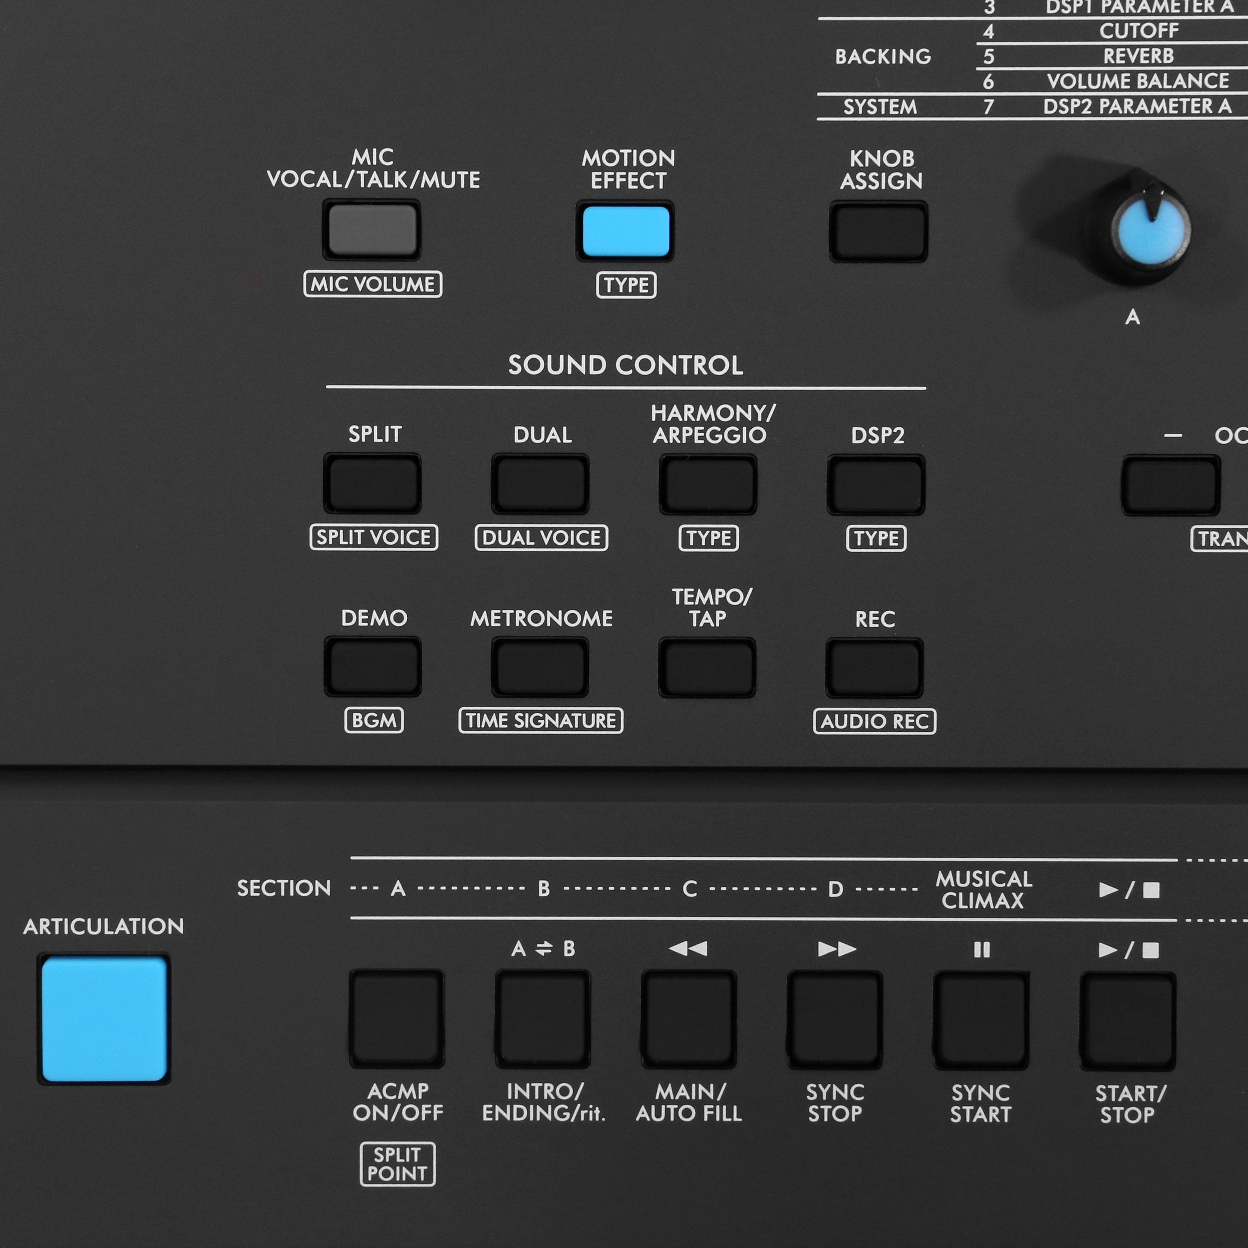Enable the Split button
The width and height of the screenshot is (1248, 1248).
(x=372, y=484)
